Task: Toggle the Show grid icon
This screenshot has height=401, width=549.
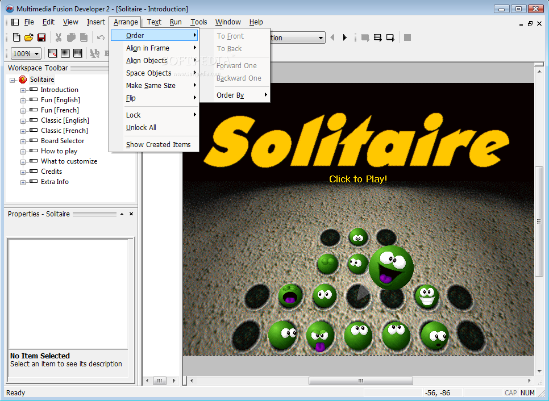Action: click(x=65, y=53)
